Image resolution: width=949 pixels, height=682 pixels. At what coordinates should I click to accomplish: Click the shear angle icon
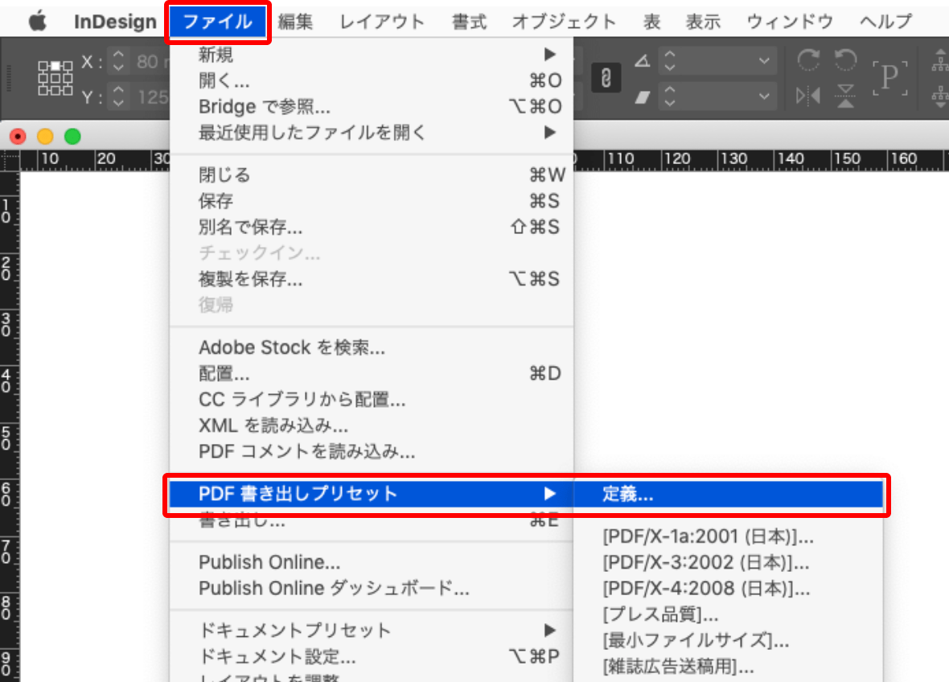pyautogui.click(x=642, y=97)
